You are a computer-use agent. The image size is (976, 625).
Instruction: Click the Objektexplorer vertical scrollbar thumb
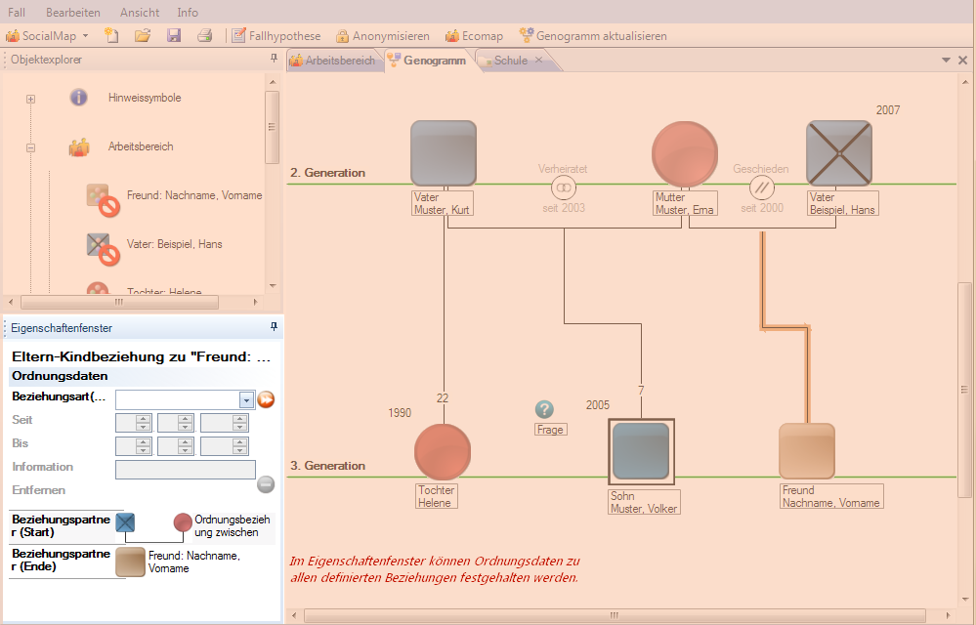click(272, 127)
